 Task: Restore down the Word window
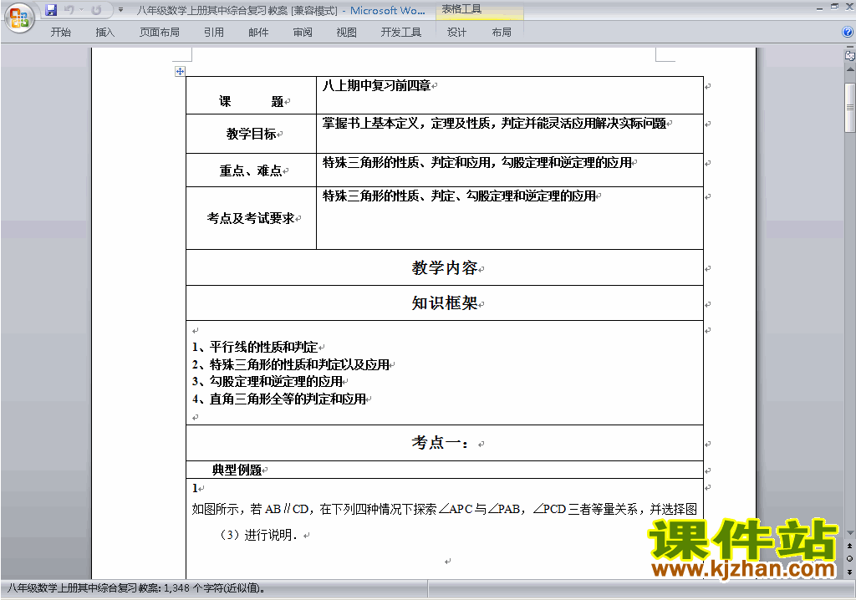click(x=834, y=8)
